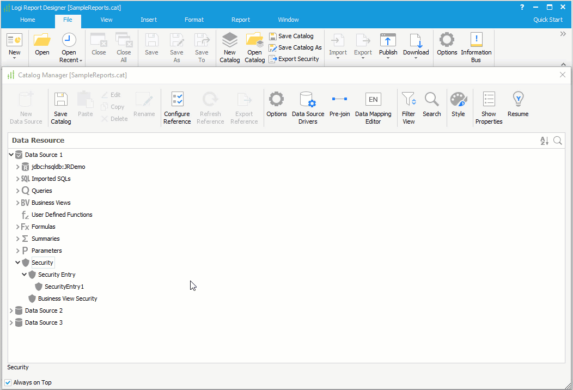Select SecurityEntry1 in the tree
This screenshot has height=390, width=573.
[x=64, y=287]
